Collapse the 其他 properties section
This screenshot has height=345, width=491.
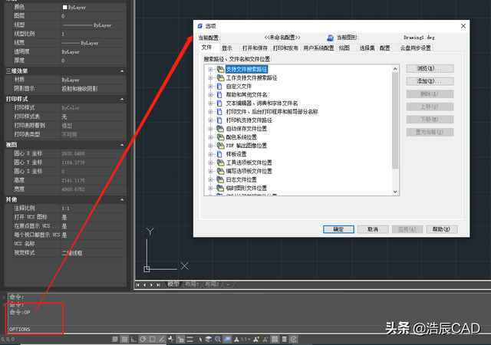point(122,200)
